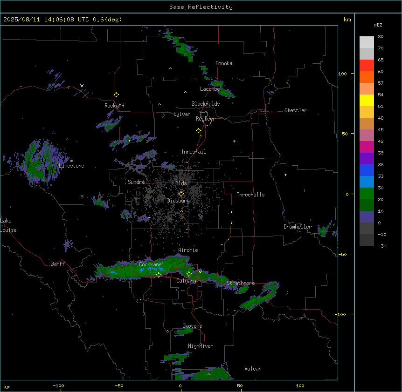
Task: Click the yellow diamond marker near RockyMH
Action: (117, 95)
